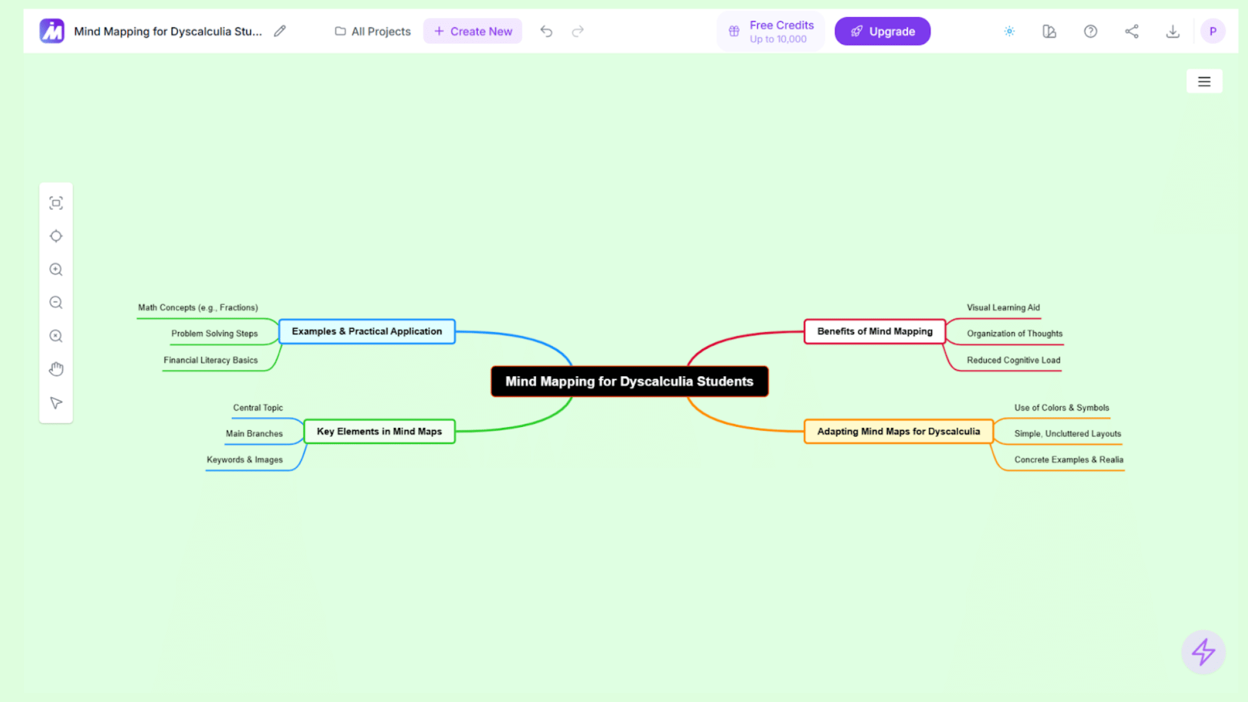Open All Projects folder

click(x=372, y=31)
